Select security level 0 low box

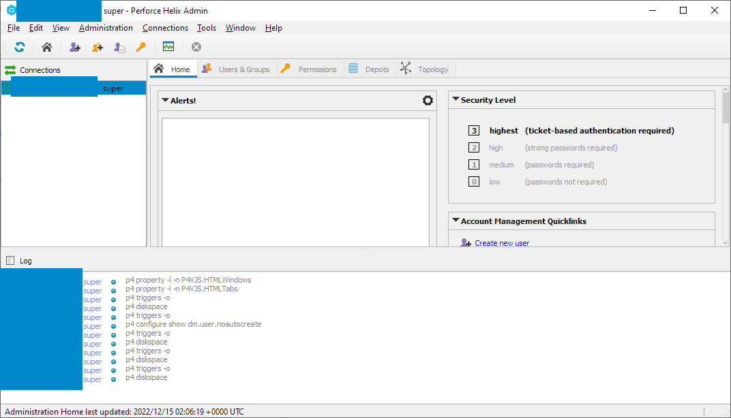[474, 182]
